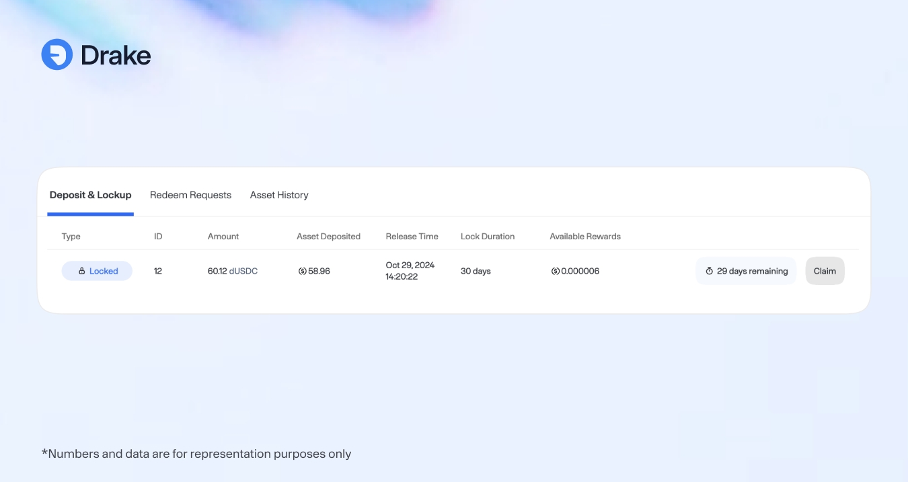Screen dimensions: 908x482
Task: Click the Available Rewards column header
Action: 584,237
